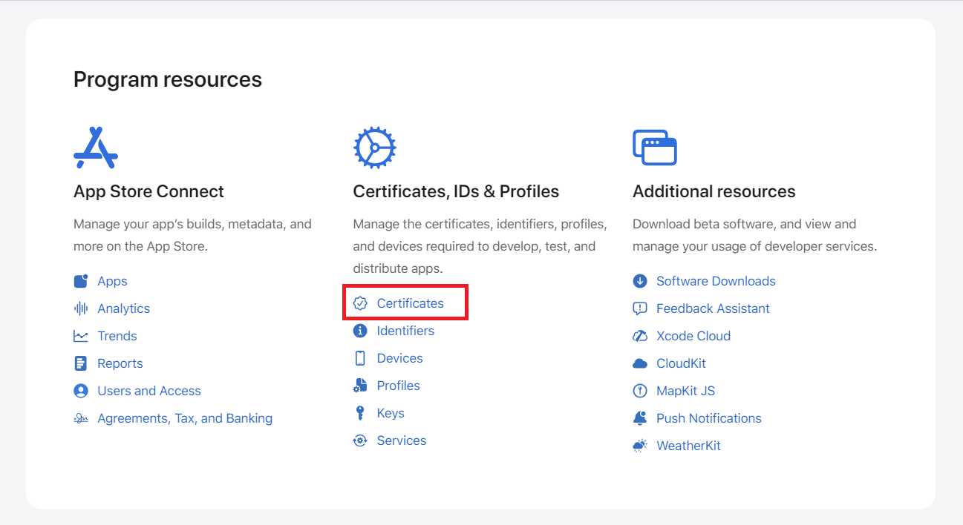The image size is (963, 525).
Task: Open the MapKit JS link
Action: pos(686,391)
